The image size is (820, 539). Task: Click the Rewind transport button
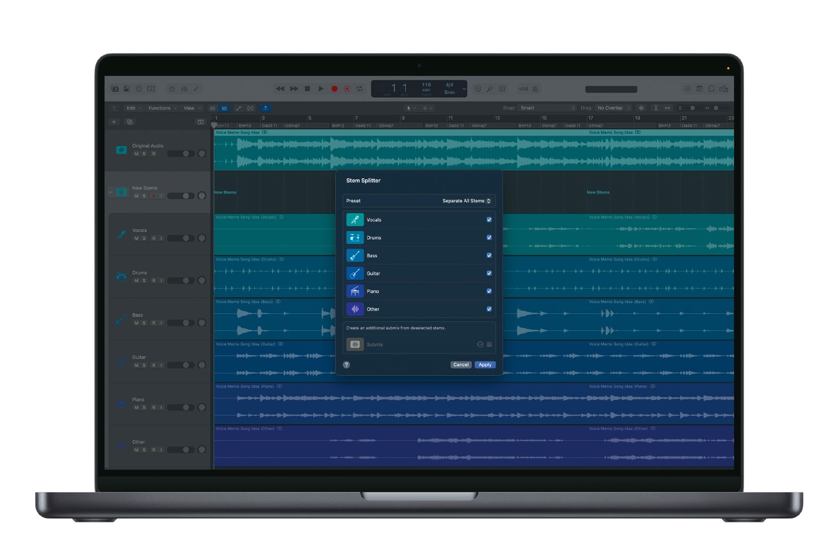(280, 88)
